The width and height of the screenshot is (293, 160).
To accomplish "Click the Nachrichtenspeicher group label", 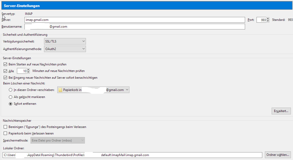I will click(x=17, y=121).
